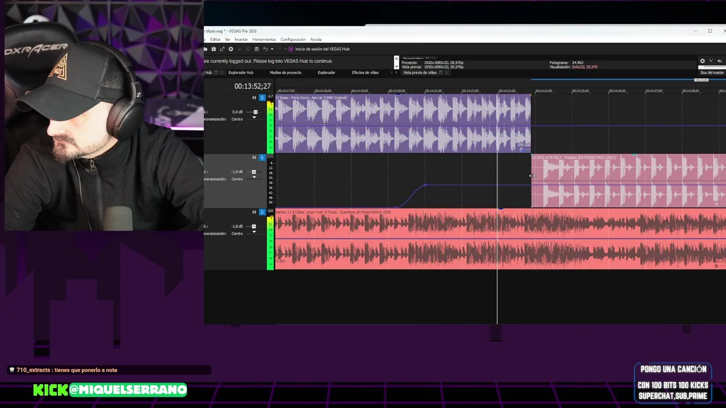Select the Passion EXTENDED MIX audio clip
726x408 pixels.
click(x=628, y=180)
